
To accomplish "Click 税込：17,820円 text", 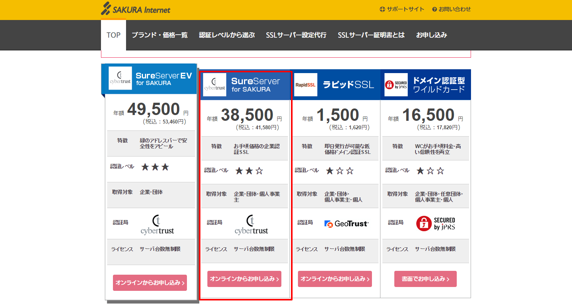I will pos(438,127).
